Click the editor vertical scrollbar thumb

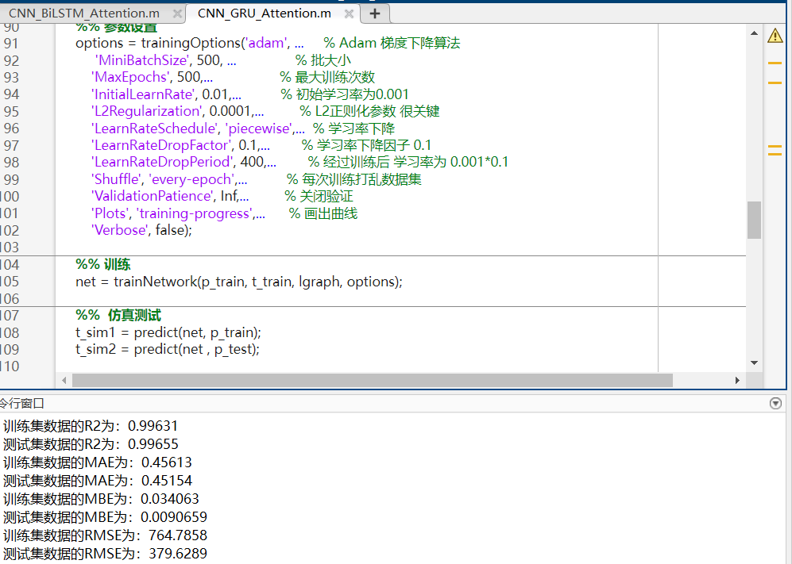754,220
